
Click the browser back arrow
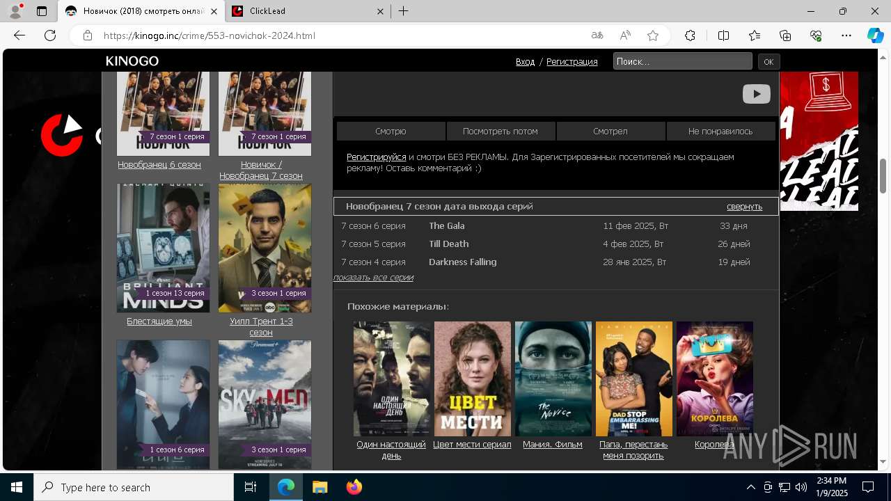click(x=19, y=35)
